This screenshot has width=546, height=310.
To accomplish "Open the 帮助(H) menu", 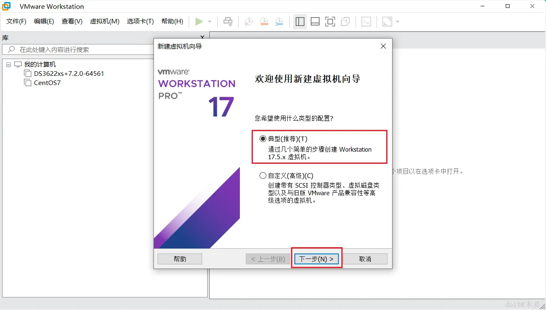I will coord(172,21).
